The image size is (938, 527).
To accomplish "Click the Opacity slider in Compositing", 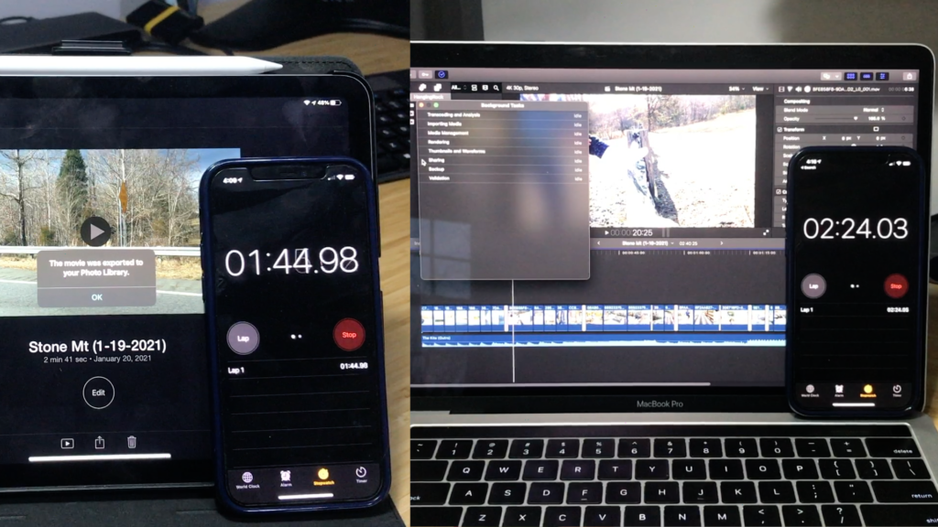I will pyautogui.click(x=837, y=118).
